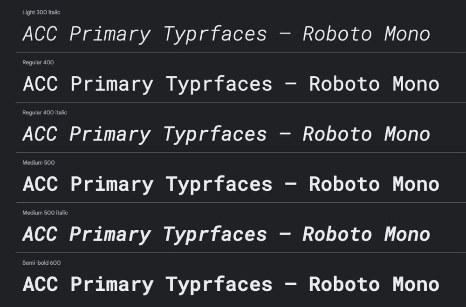Click the Regular 400 italic style label

45,113
